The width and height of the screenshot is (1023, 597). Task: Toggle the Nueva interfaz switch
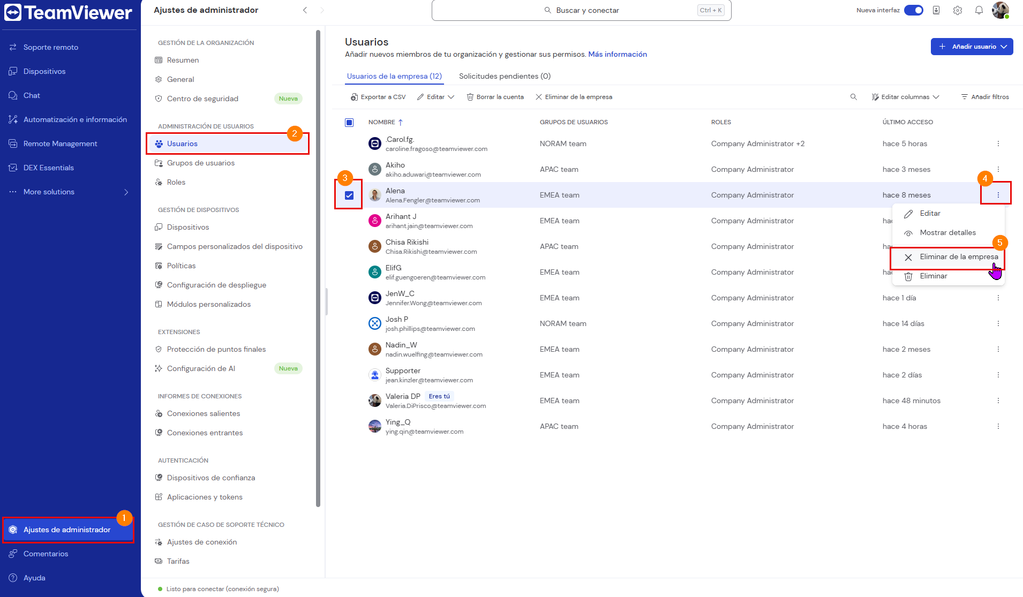point(913,10)
